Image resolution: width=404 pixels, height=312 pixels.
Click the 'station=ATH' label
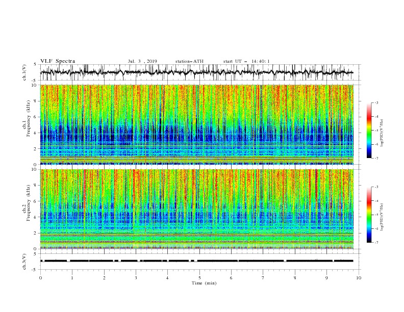coord(189,61)
